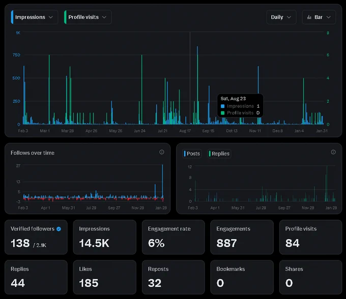Click the Follows over time title
346x299 pixels.
pos(33,153)
